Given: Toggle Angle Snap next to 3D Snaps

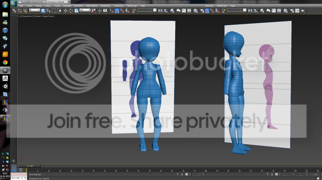Looking at the screenshot, I should [x=117, y=11].
